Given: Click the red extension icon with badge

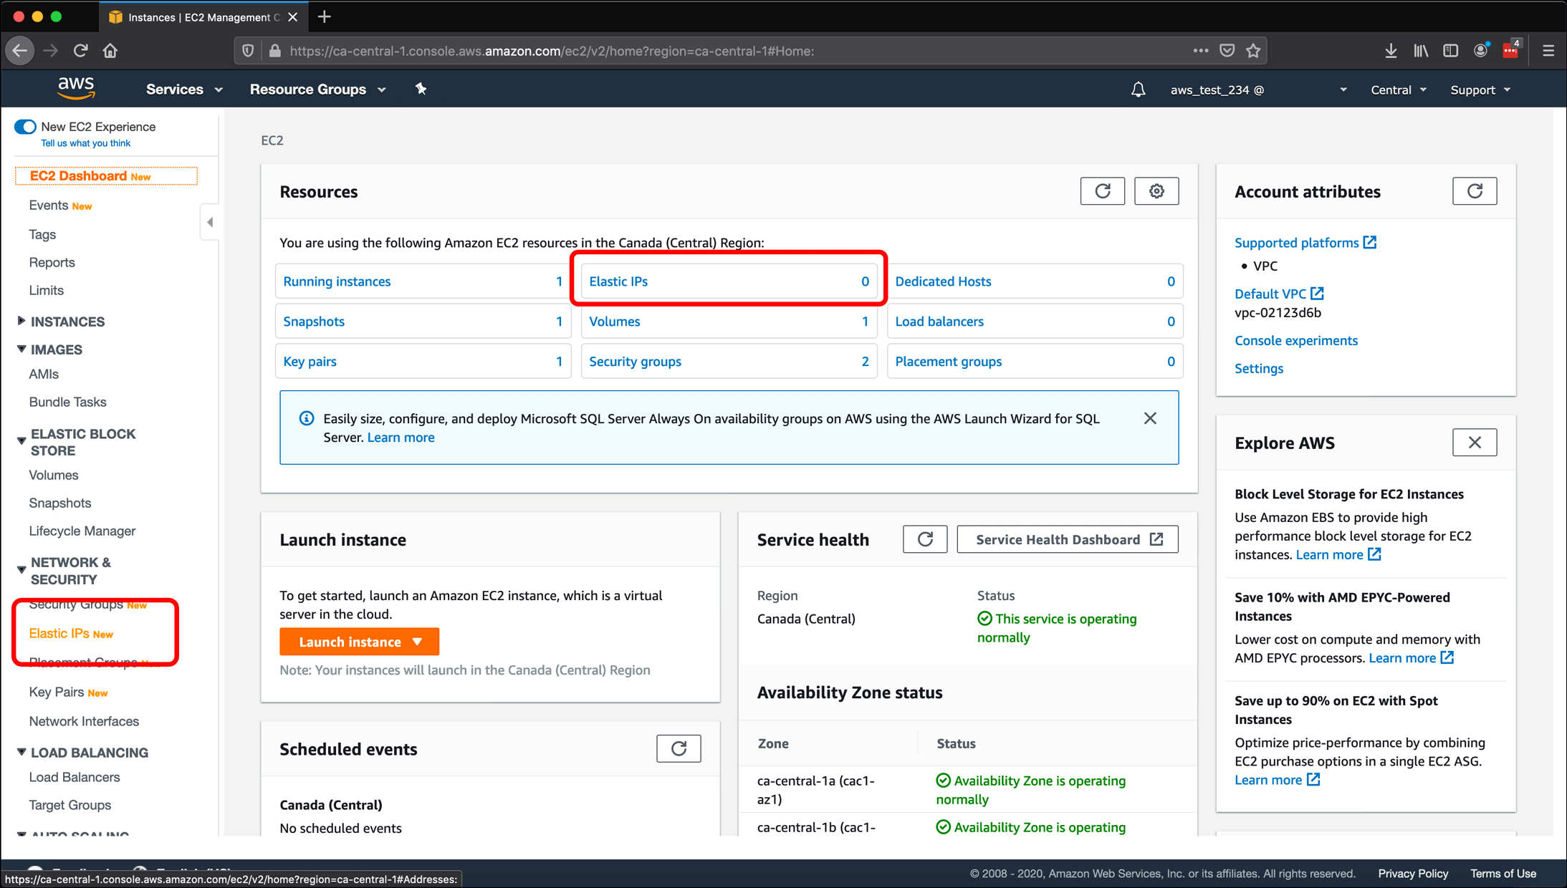Looking at the screenshot, I should coord(1510,50).
